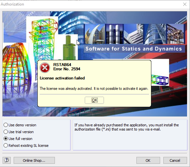
Task: Close the Authorization window
Action: pos(185,4)
